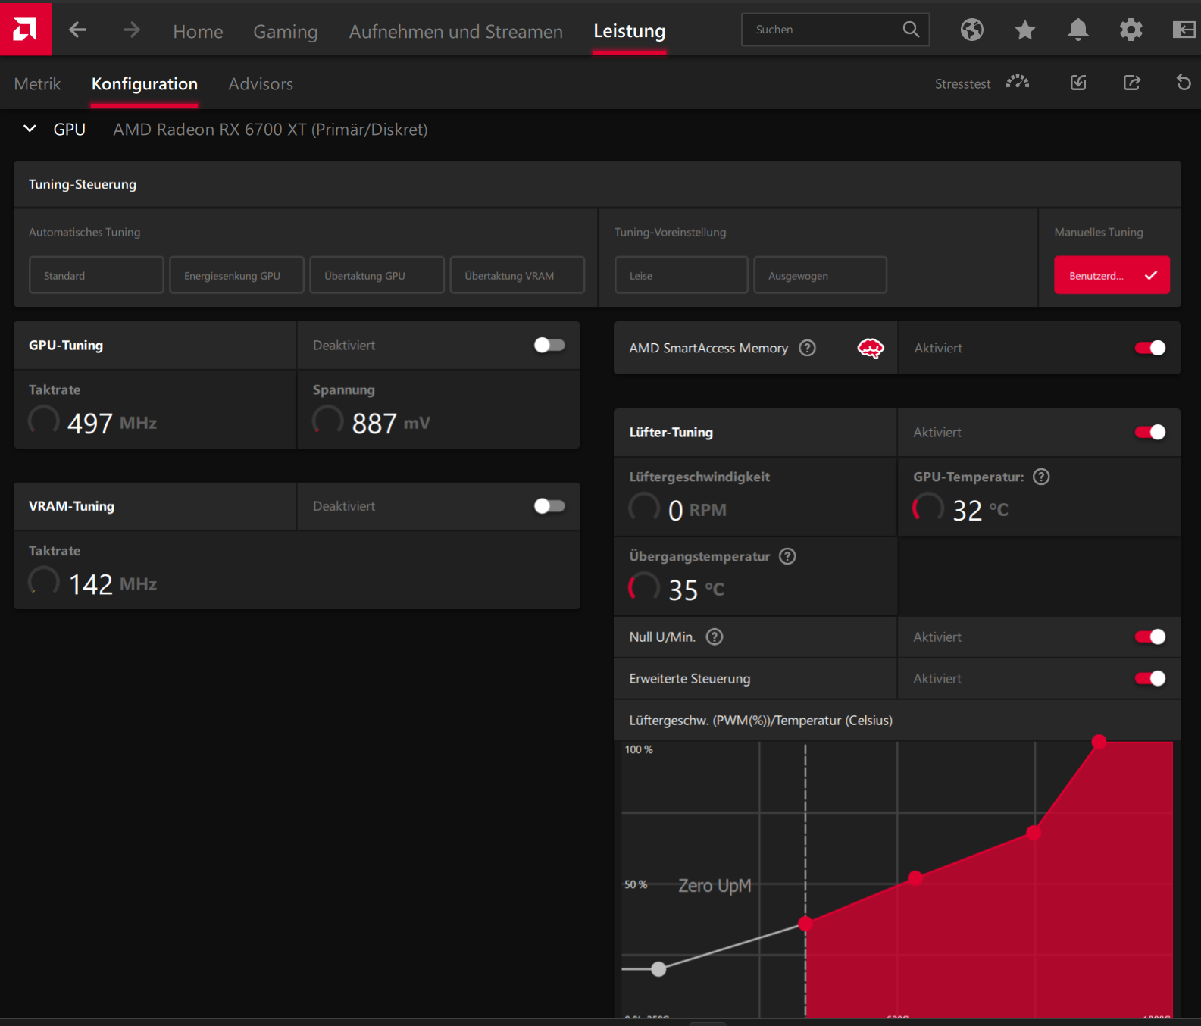
Task: Click the 100% fan curve point
Action: (1099, 741)
